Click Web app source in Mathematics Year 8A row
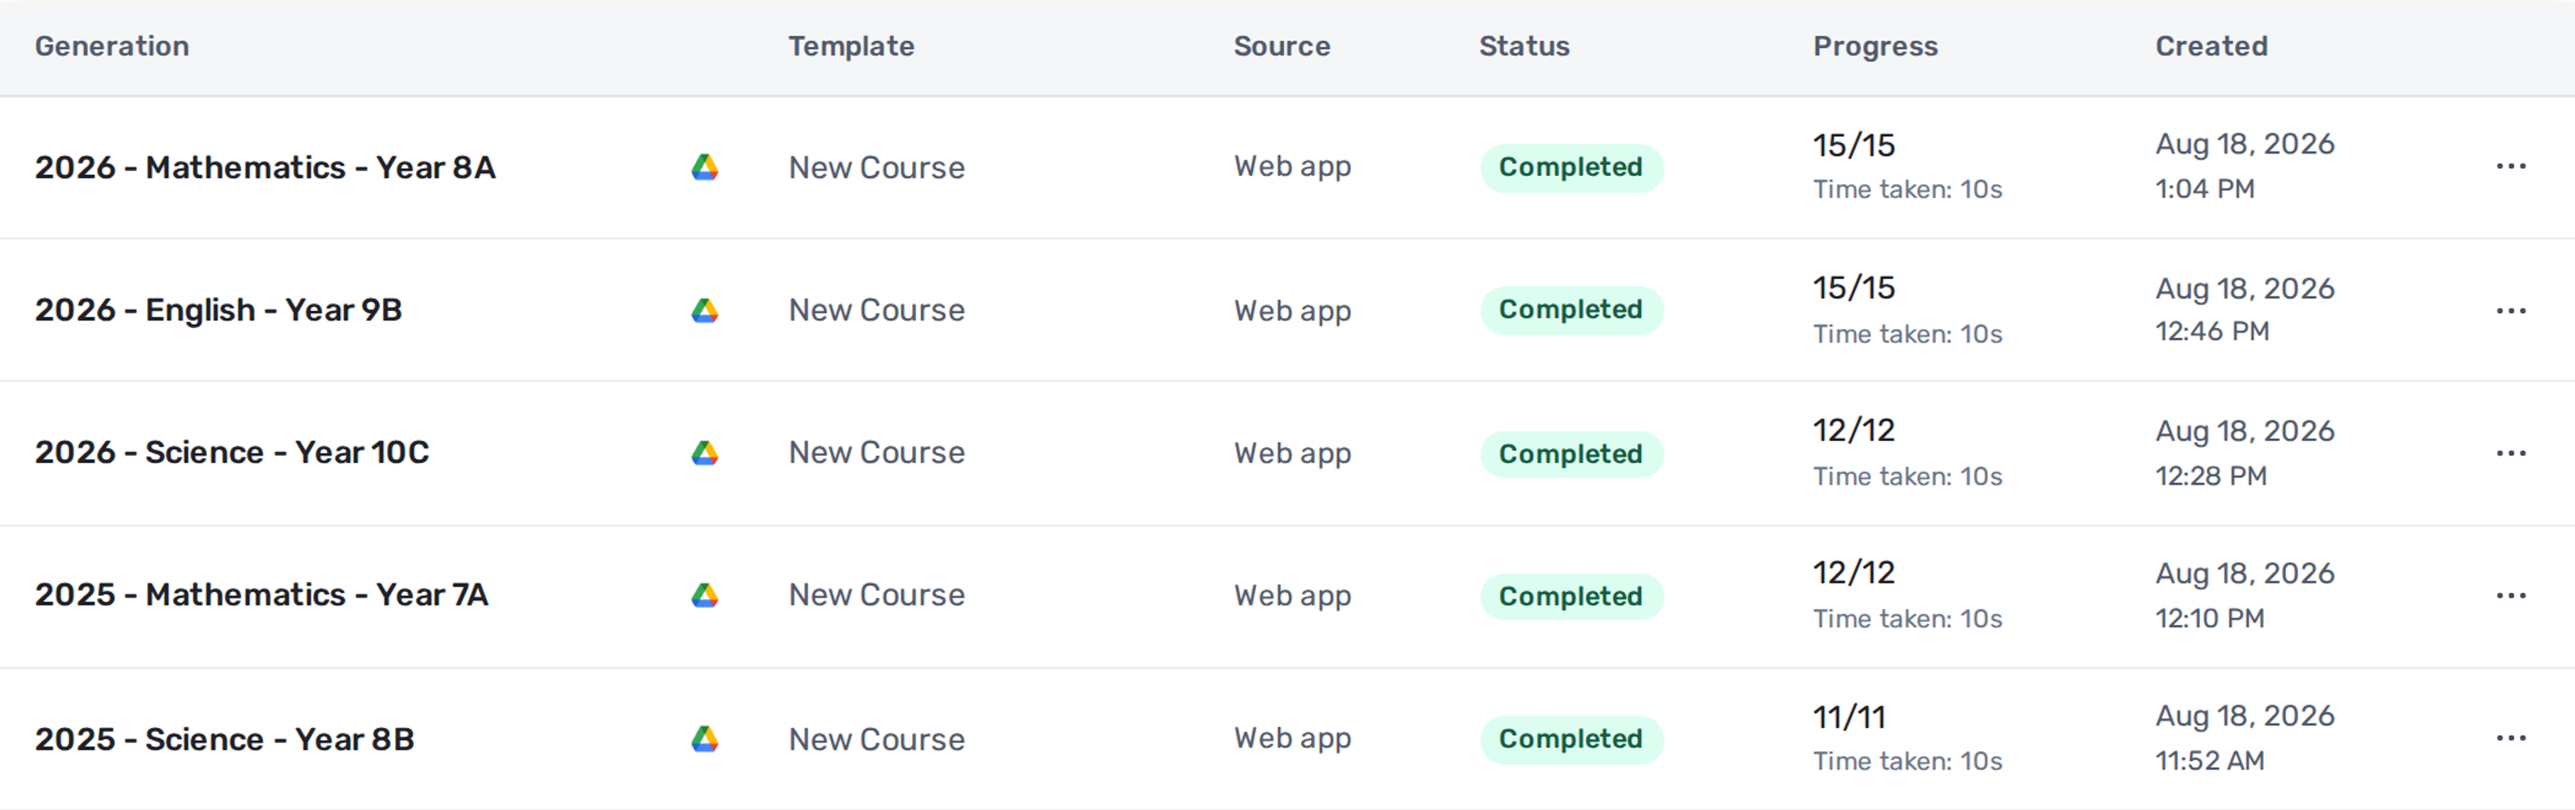Viewport: 2575px width, 810px height. pyautogui.click(x=1292, y=167)
